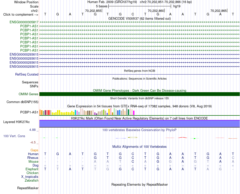Open 'Publications: Sequences in Scientific Articles' title

[x=139, y=79]
